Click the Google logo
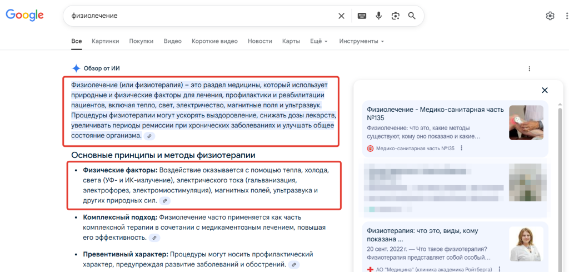The width and height of the screenshot is (569, 272). coord(24,15)
